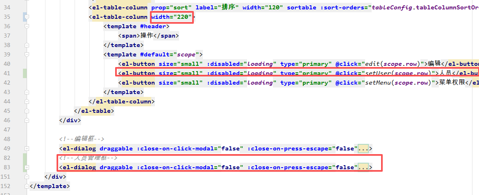Click the fold end marker on line 43
This screenshot has width=479, height=195.
(x=27, y=92)
